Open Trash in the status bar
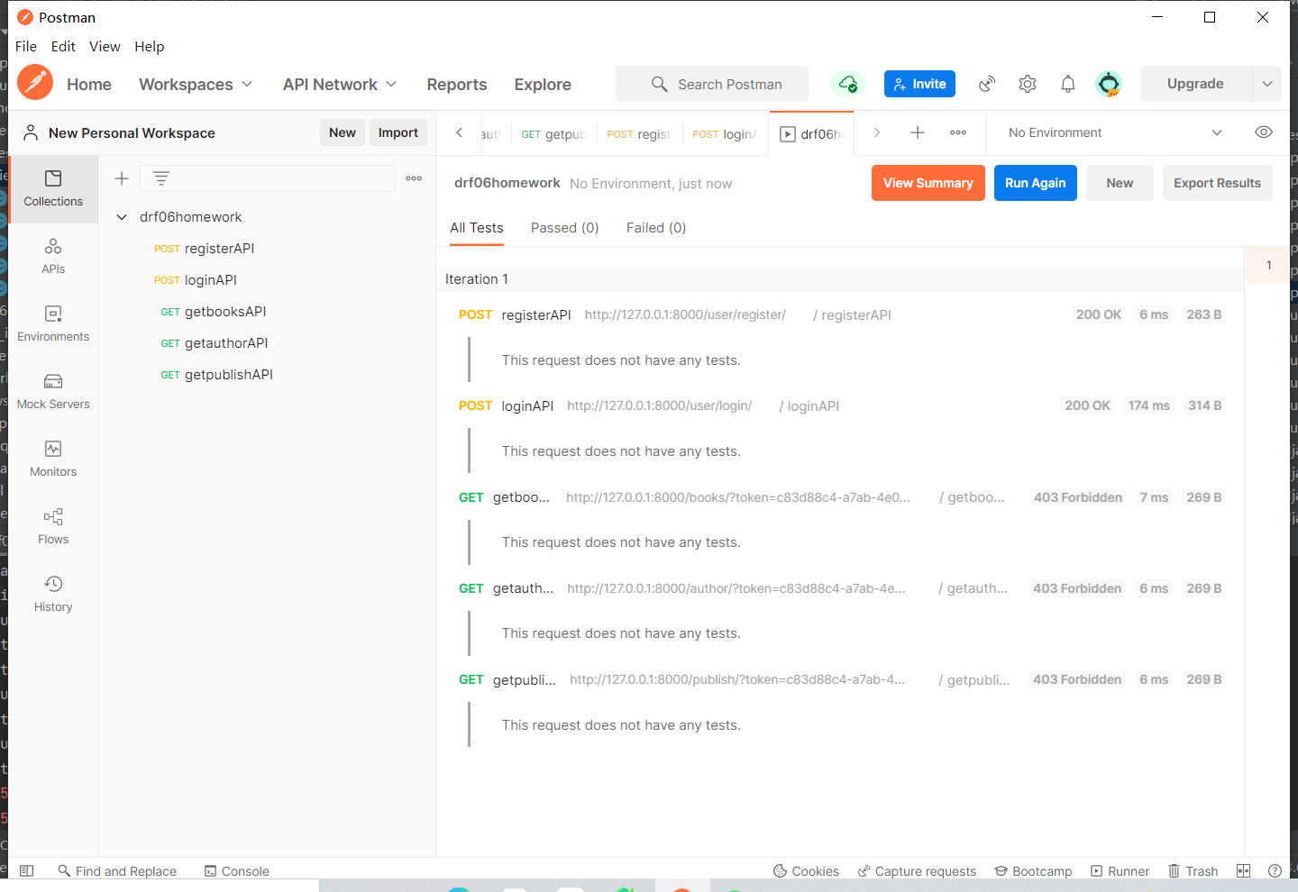The height and width of the screenshot is (892, 1298). [x=1193, y=871]
